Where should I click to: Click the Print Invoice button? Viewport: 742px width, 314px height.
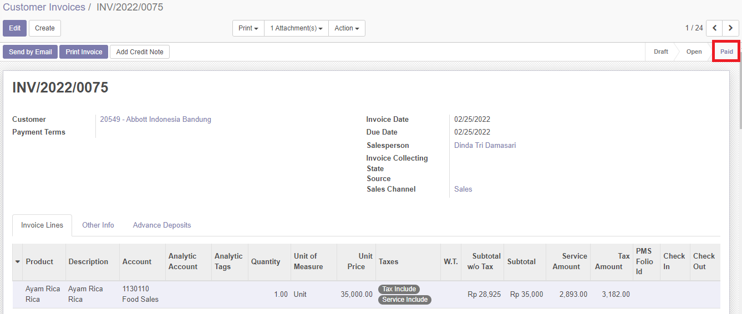click(x=84, y=52)
